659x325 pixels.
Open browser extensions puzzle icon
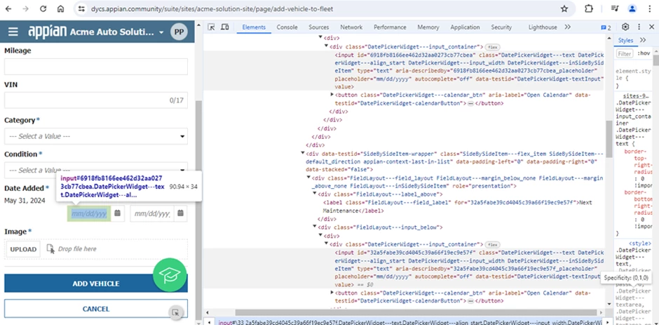(589, 9)
